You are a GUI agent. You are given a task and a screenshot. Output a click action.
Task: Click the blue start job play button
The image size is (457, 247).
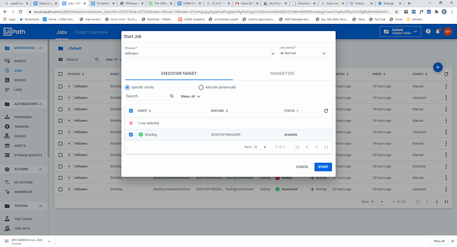tap(438, 68)
